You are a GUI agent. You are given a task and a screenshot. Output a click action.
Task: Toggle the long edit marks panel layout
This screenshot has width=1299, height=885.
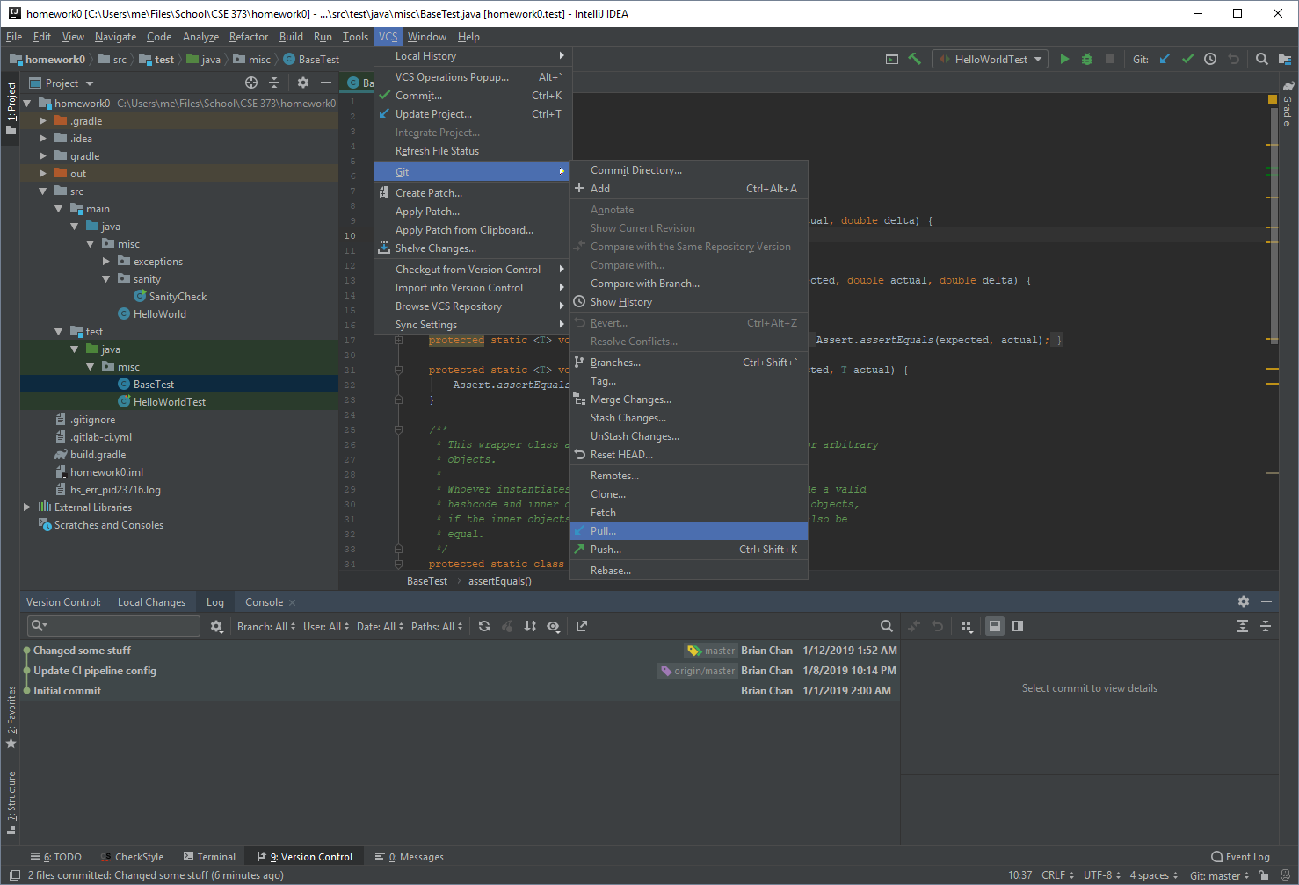click(1019, 625)
